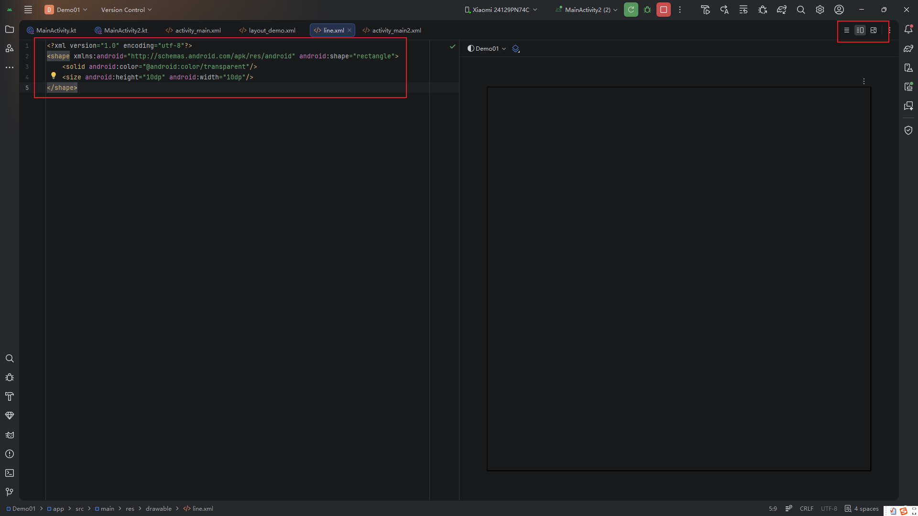This screenshot has height=516, width=918.
Task: Change CRLF line separator setting
Action: click(x=807, y=509)
